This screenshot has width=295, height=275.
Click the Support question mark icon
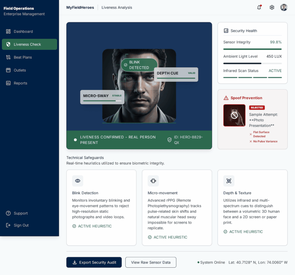pyautogui.click(x=8, y=213)
